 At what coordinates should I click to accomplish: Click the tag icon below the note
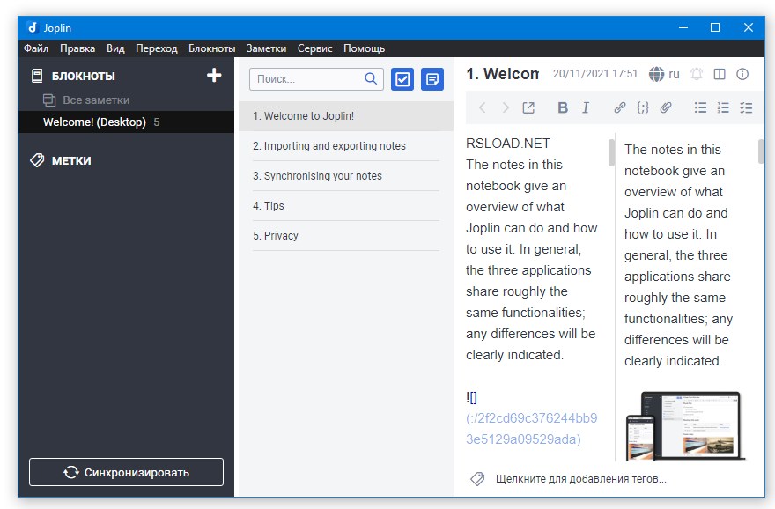point(477,478)
